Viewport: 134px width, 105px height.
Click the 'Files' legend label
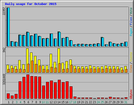[x=131, y=21]
